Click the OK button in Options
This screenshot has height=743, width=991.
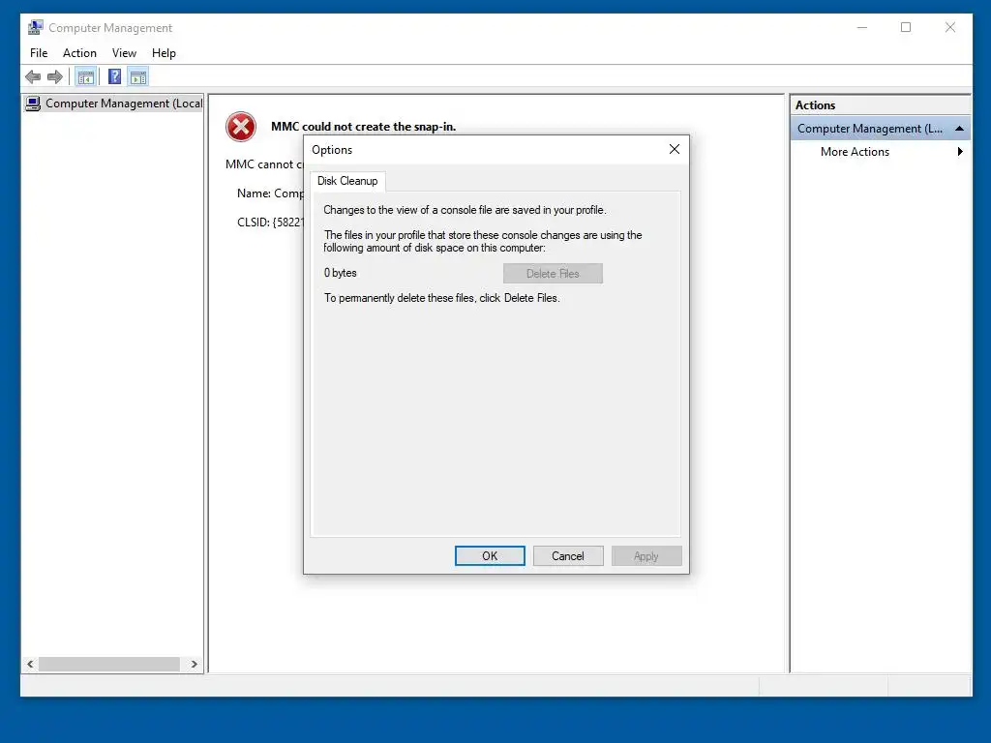[490, 556]
